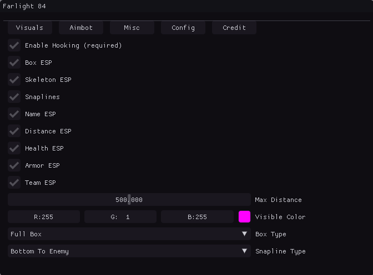The height and width of the screenshot is (275, 373).
Task: Toggle Enable Hooking (required) checkbox
Action: 14,45
